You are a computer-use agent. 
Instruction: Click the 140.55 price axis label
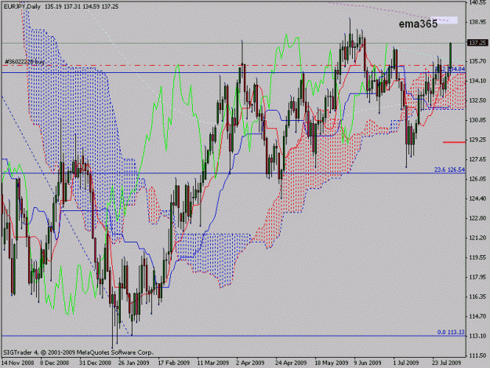(x=477, y=3)
